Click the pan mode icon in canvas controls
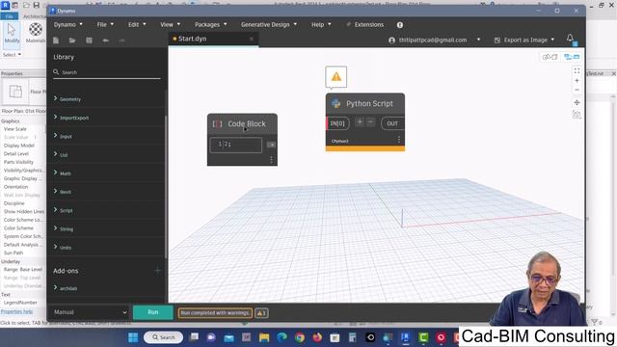Image resolution: width=617 pixels, height=347 pixels. click(577, 102)
